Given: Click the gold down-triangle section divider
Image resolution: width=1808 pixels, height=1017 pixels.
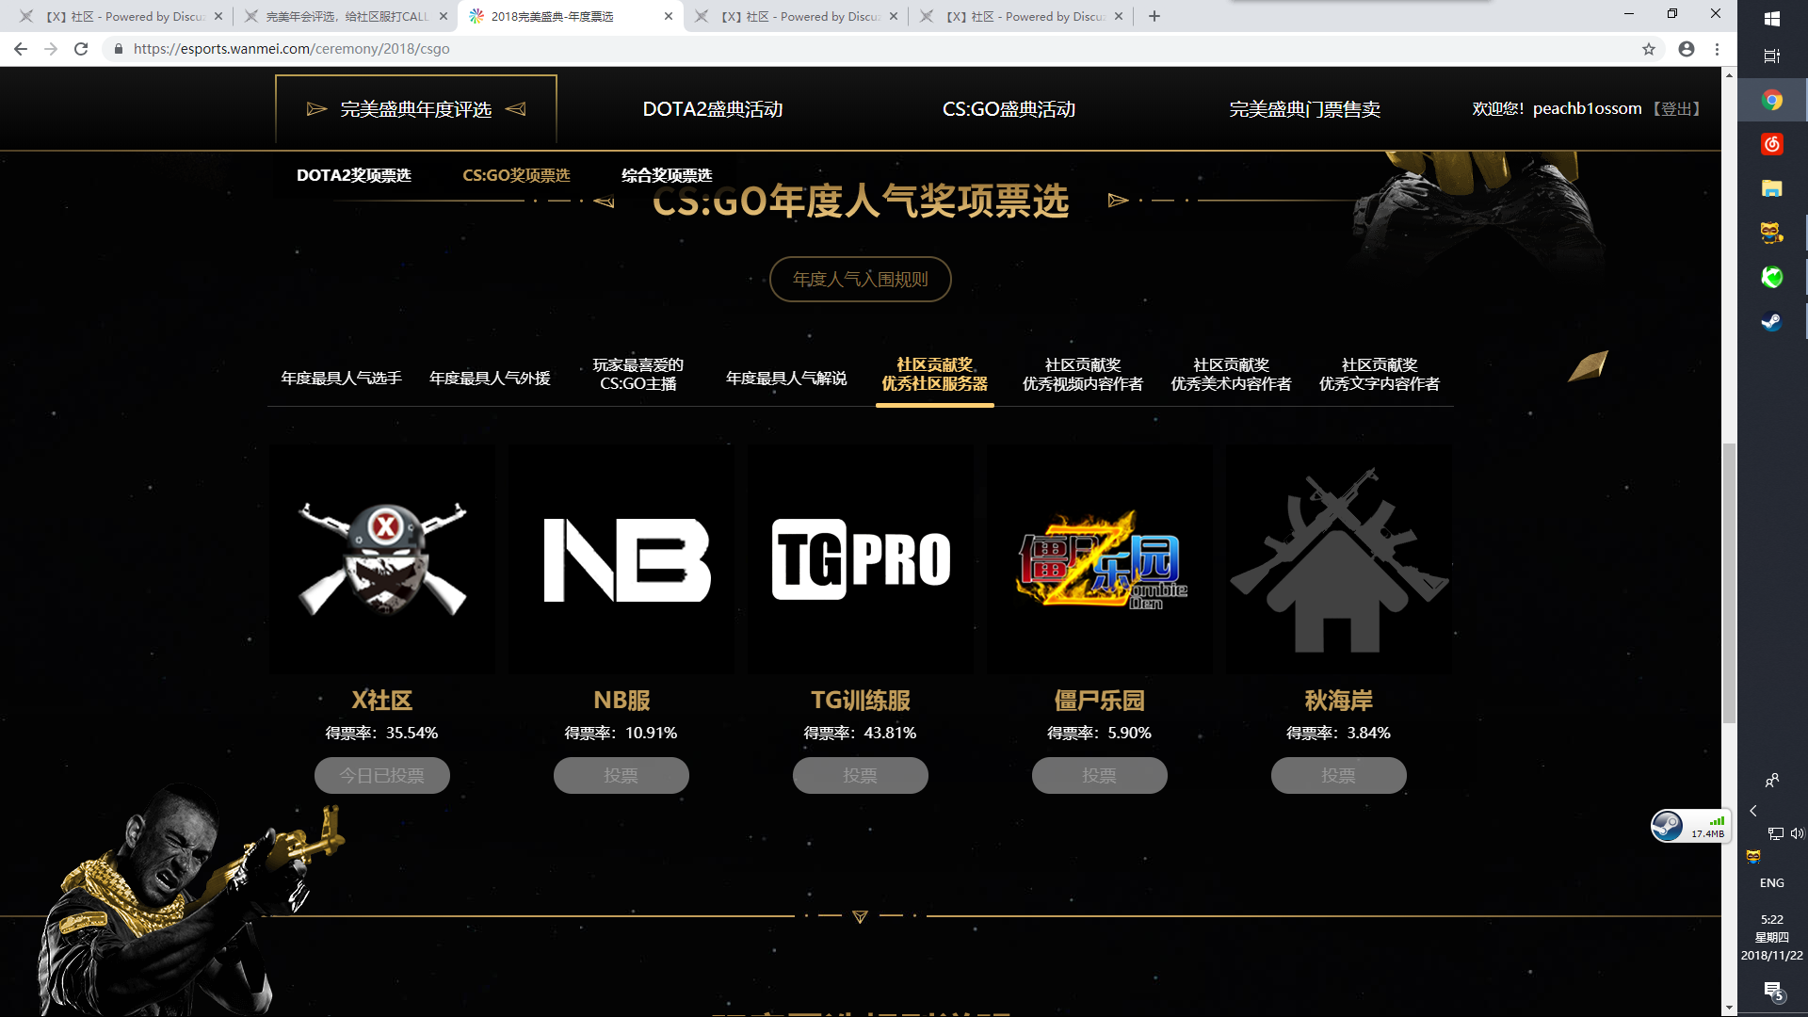Looking at the screenshot, I should click(x=860, y=916).
